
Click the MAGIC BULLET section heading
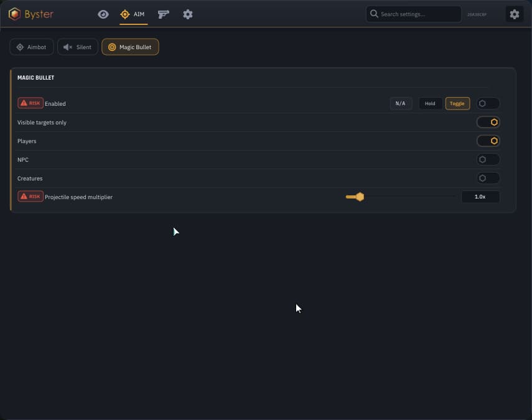[x=35, y=78]
